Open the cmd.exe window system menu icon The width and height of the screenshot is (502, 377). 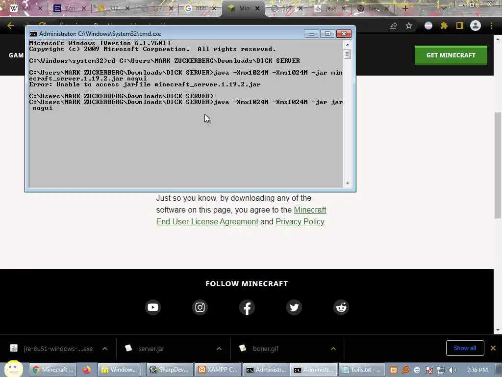(33, 34)
